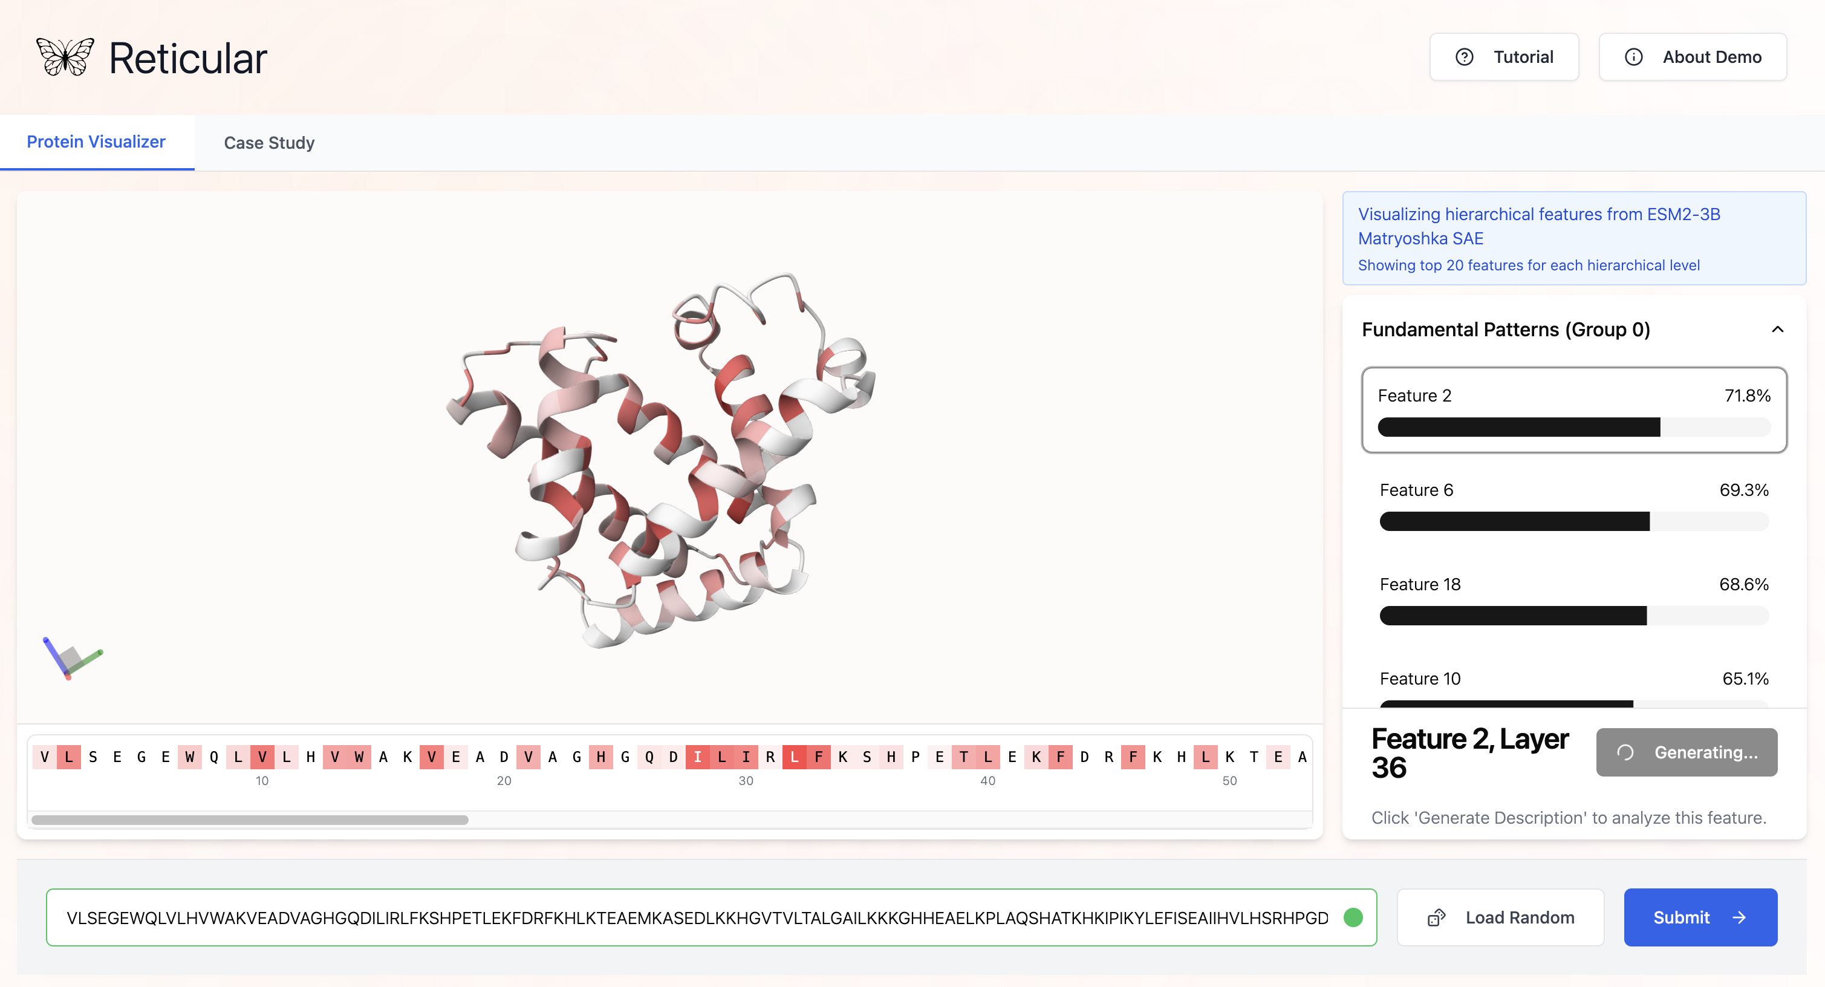
Task: Select Feature 6 at 69.3%
Action: tap(1574, 505)
